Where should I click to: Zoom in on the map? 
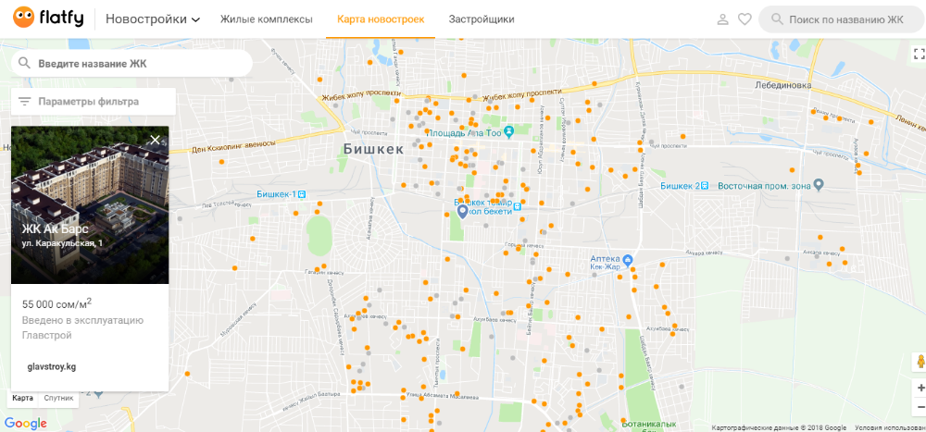tap(920, 388)
